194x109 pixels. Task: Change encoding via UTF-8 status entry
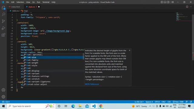click(157, 102)
